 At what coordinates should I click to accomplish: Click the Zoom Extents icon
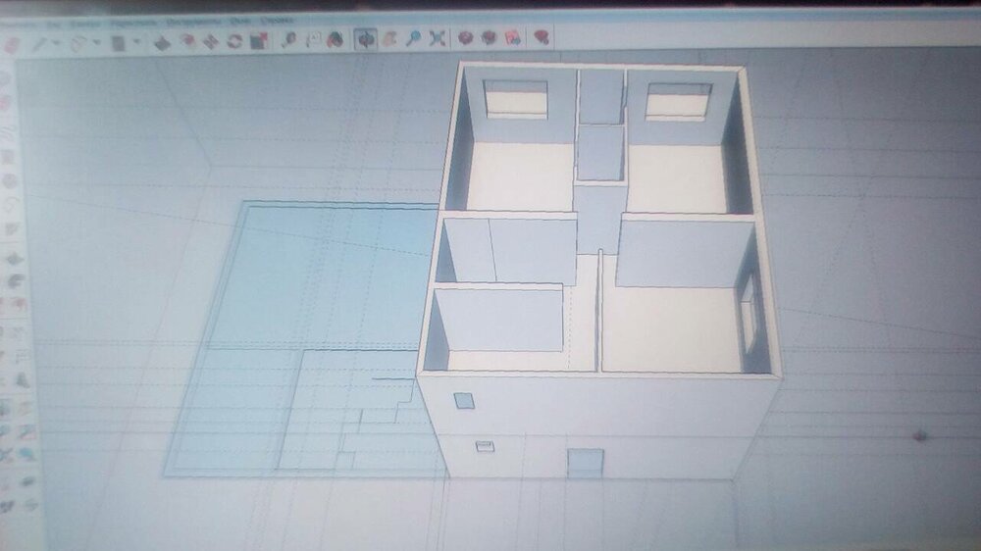click(x=438, y=38)
